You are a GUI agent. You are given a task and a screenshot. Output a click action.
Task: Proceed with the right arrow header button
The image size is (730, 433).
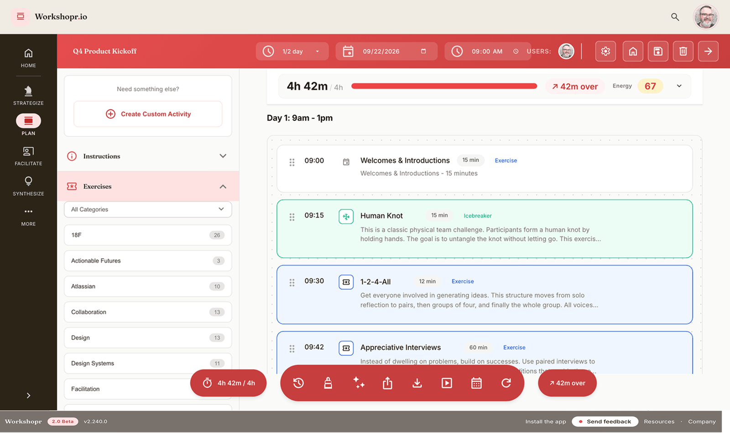pyautogui.click(x=708, y=51)
